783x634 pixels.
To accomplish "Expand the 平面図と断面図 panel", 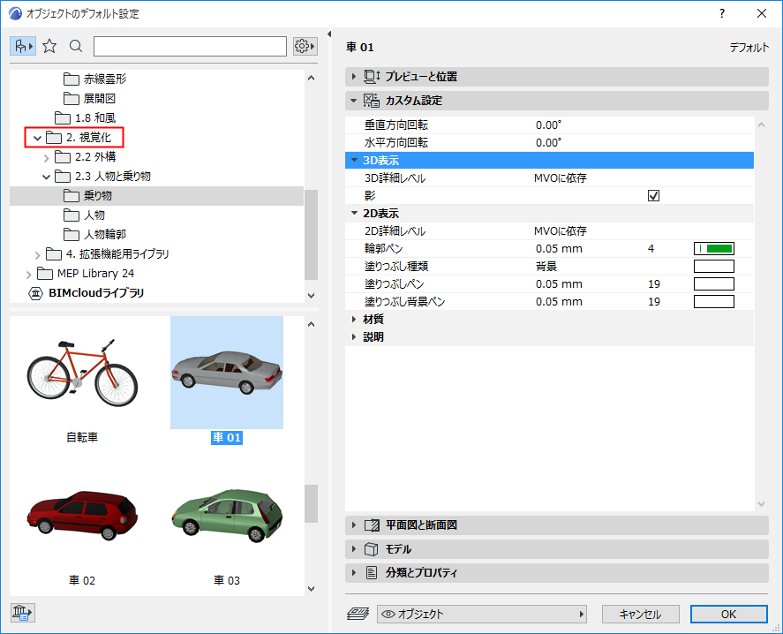I will (354, 525).
